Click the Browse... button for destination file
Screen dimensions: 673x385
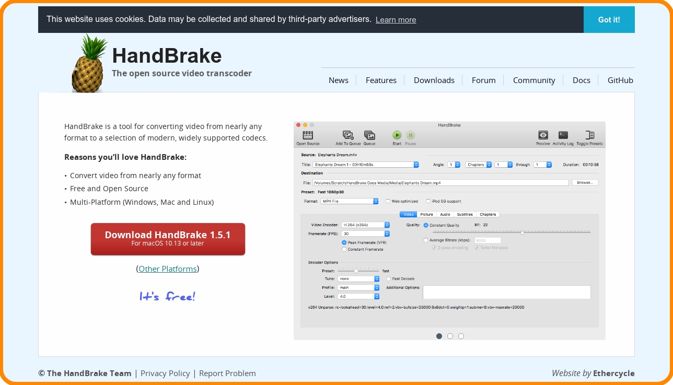click(x=585, y=183)
